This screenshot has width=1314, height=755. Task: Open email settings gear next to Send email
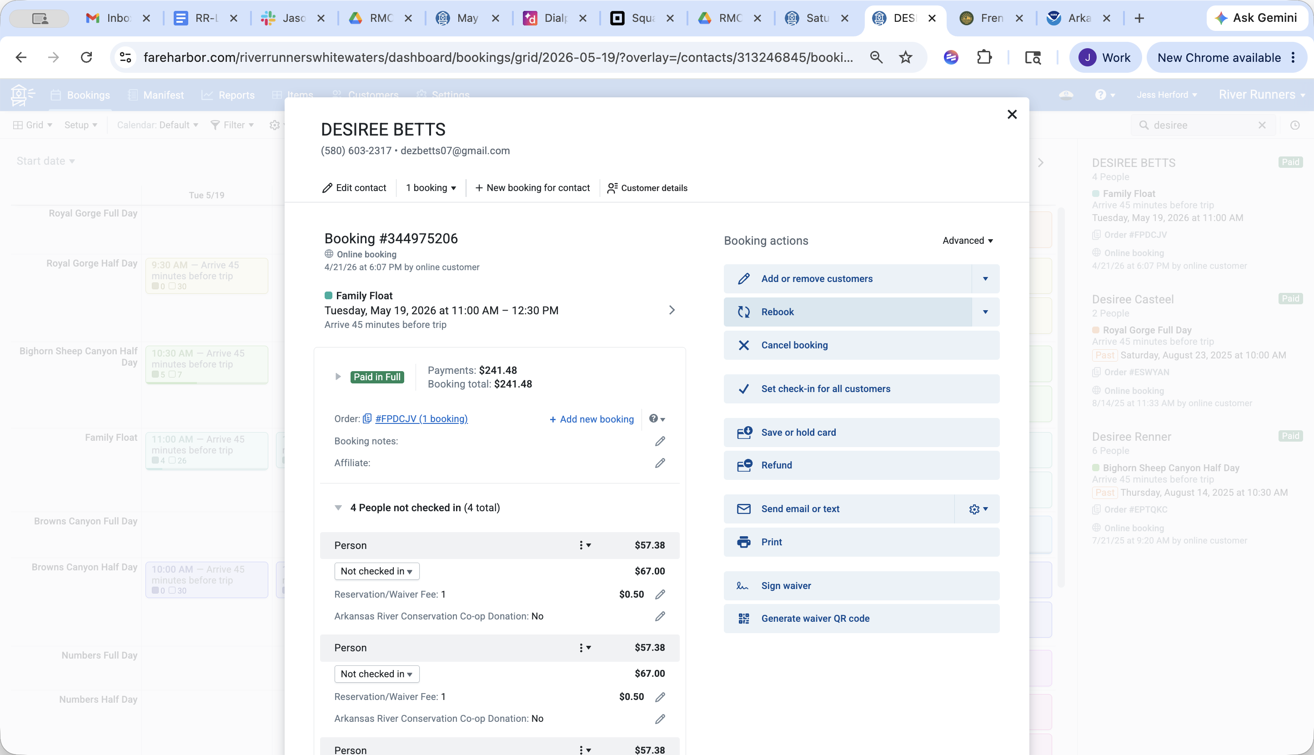[x=978, y=509]
